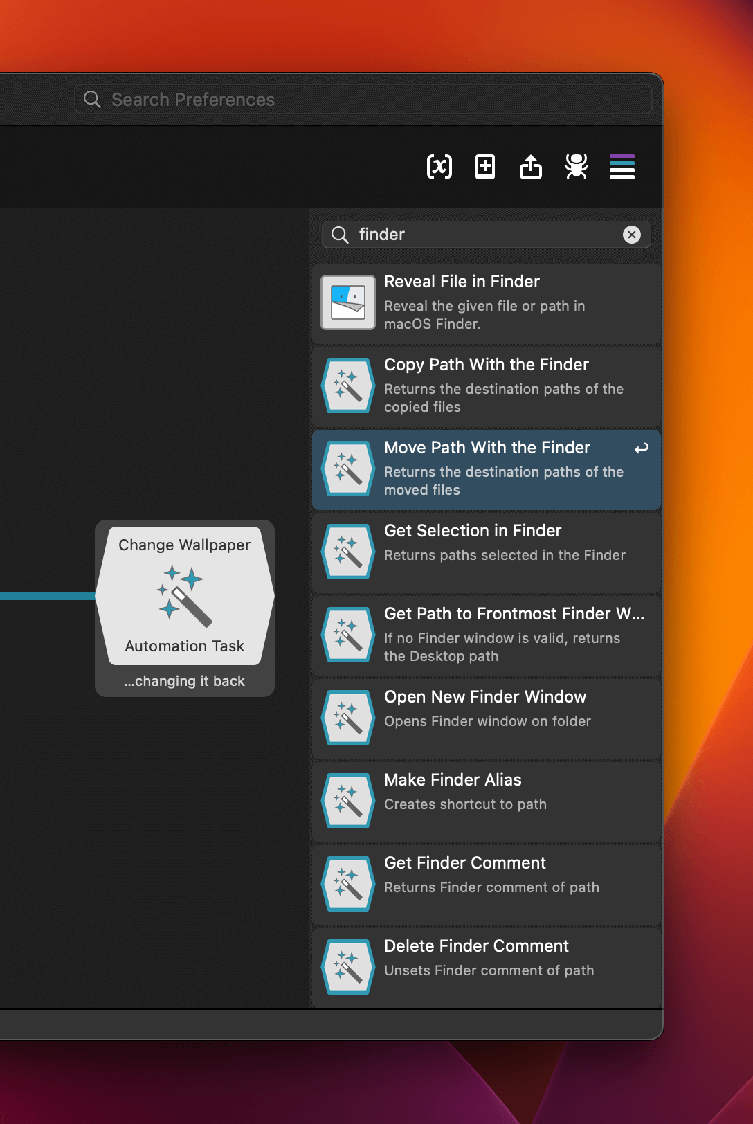Select the 'Make Finder Alias' title

453,780
